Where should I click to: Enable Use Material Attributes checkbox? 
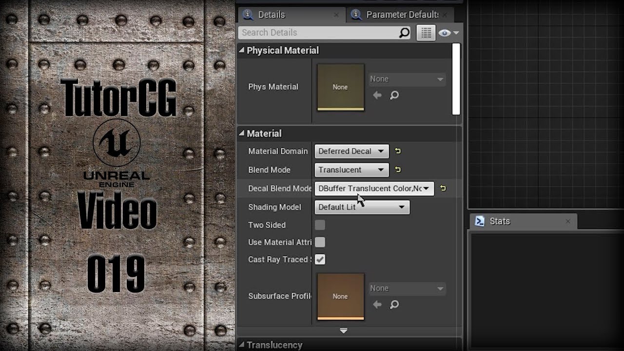320,242
